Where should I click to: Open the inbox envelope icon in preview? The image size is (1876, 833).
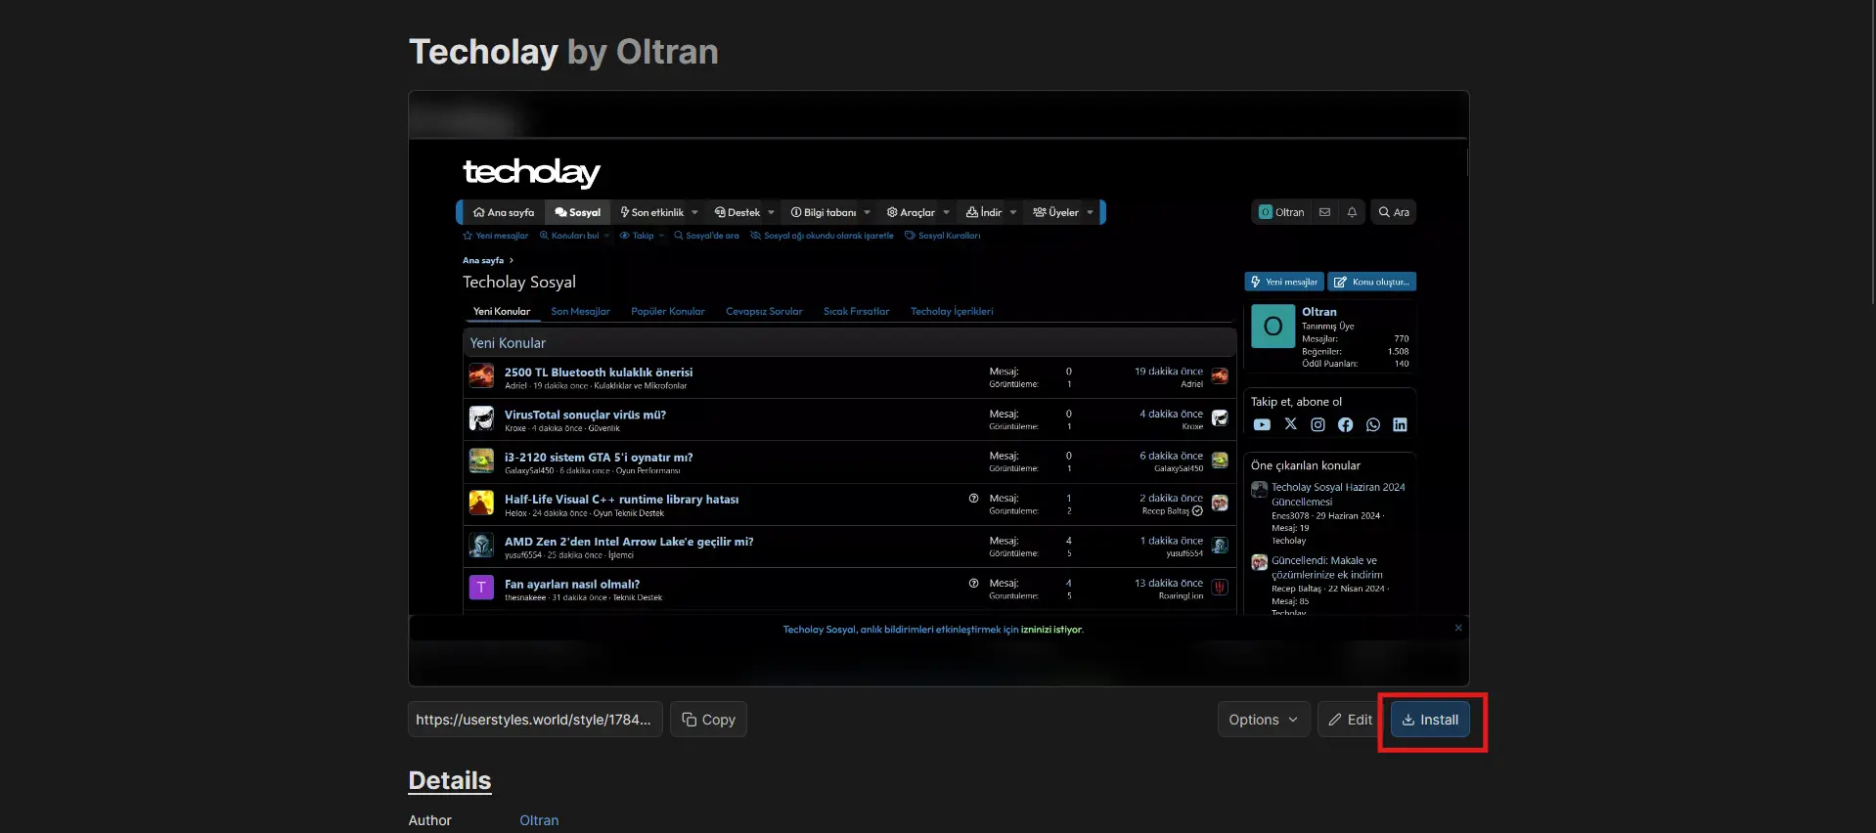tap(1324, 212)
